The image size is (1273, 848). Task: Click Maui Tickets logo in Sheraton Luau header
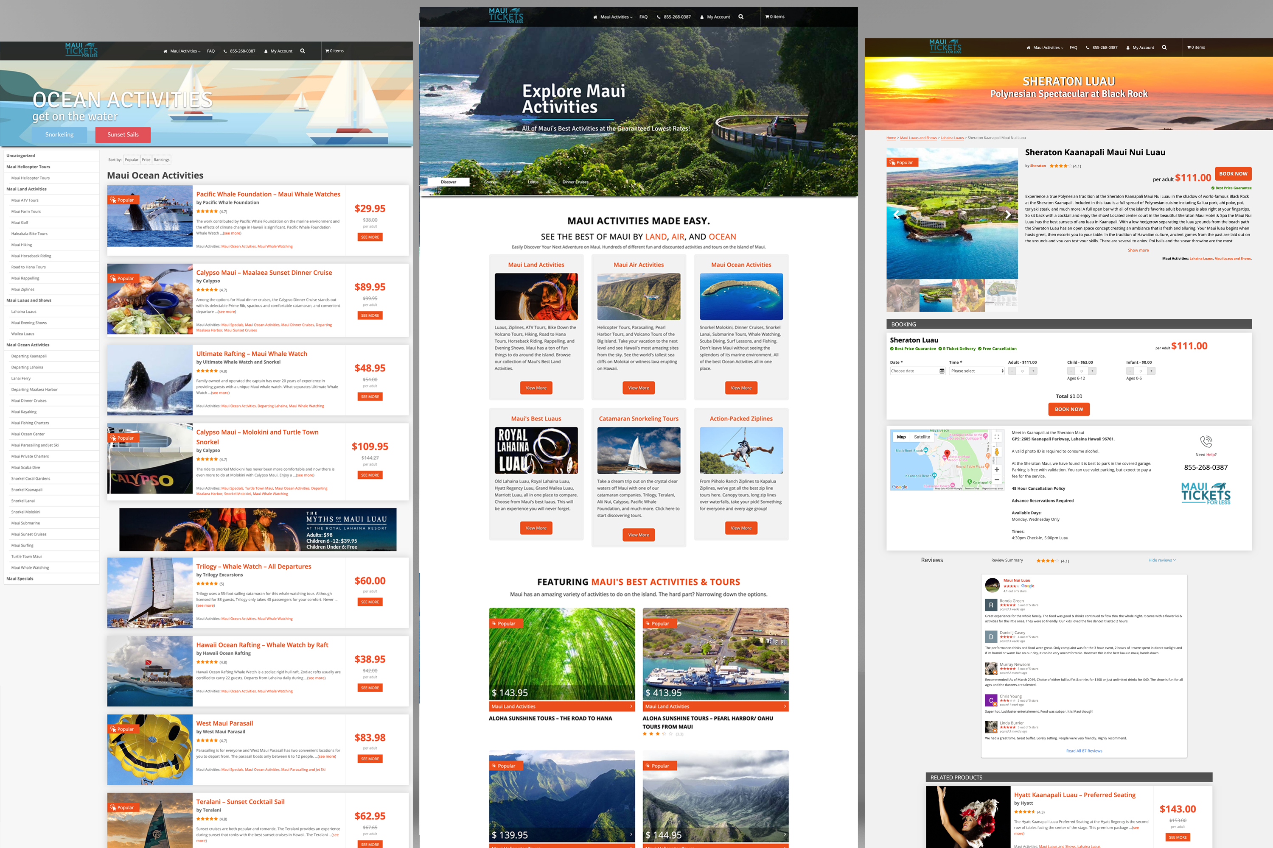pos(945,47)
